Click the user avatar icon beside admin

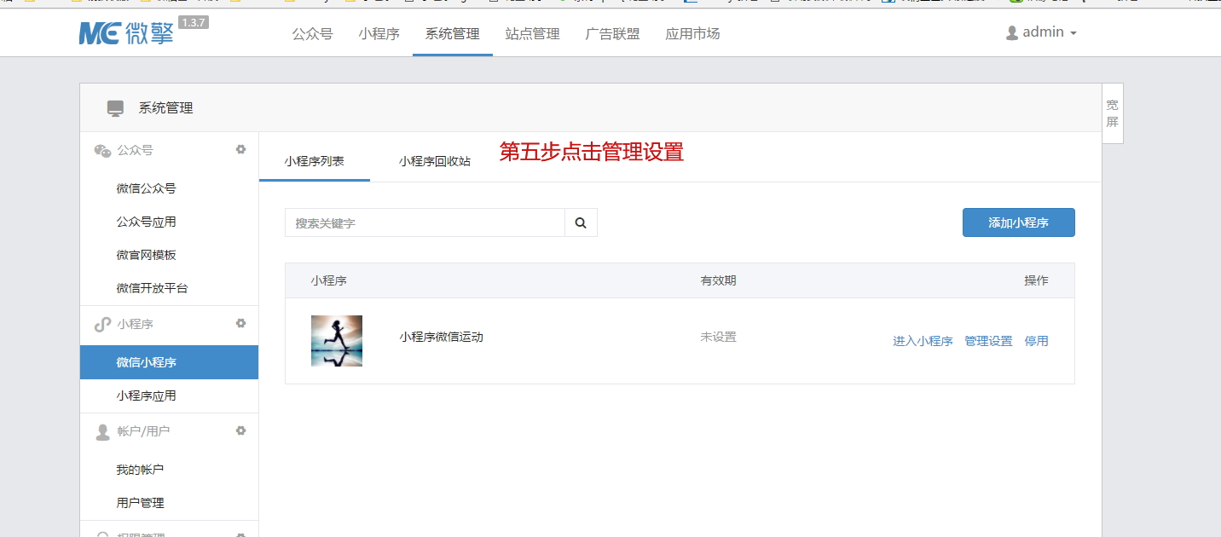pos(1012,32)
